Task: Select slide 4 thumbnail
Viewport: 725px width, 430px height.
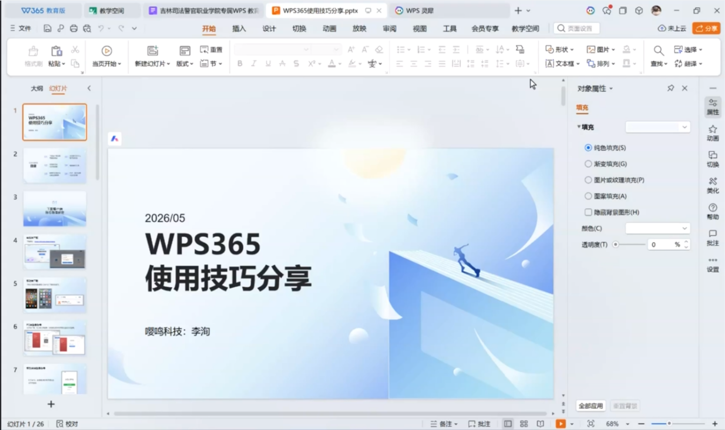Action: click(x=55, y=252)
